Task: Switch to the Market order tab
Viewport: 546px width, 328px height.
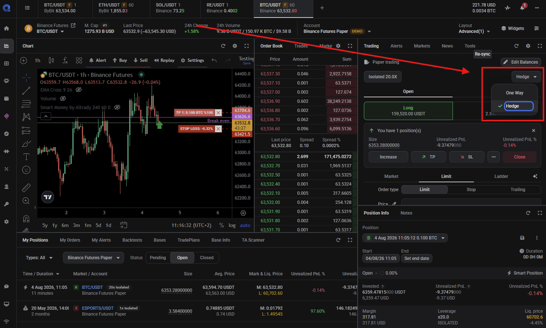Action: click(x=391, y=177)
